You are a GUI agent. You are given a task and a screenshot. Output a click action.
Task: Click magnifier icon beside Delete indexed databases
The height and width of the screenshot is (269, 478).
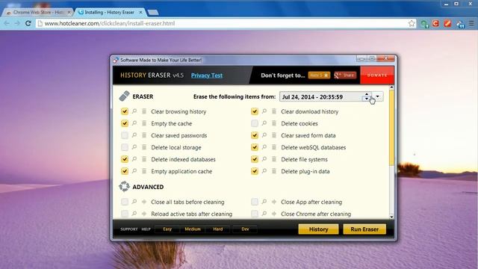pyautogui.click(x=134, y=159)
